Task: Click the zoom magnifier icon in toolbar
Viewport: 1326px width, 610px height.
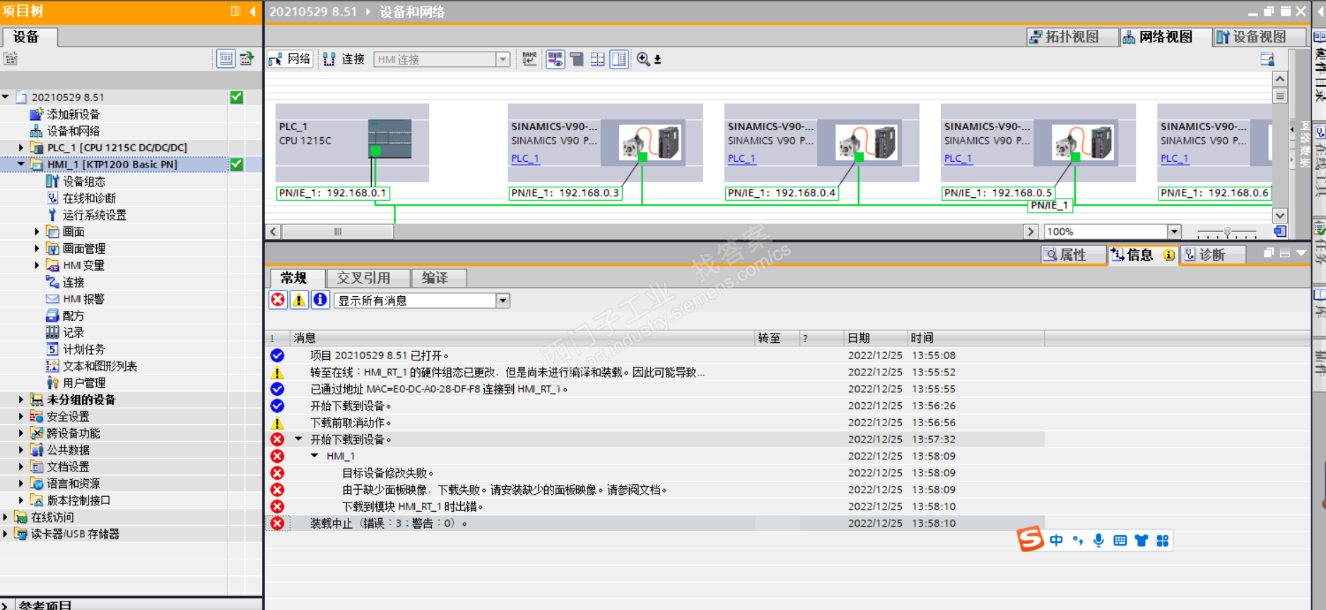Action: [x=643, y=59]
